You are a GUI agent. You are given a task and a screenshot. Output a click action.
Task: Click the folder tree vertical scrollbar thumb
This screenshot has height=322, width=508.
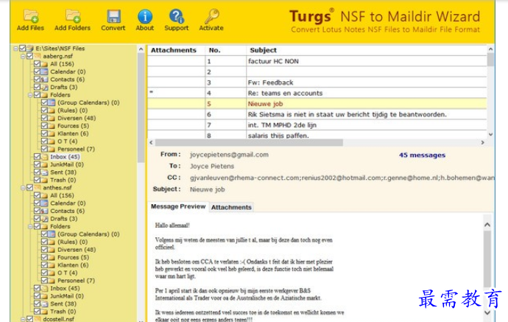[141, 108]
